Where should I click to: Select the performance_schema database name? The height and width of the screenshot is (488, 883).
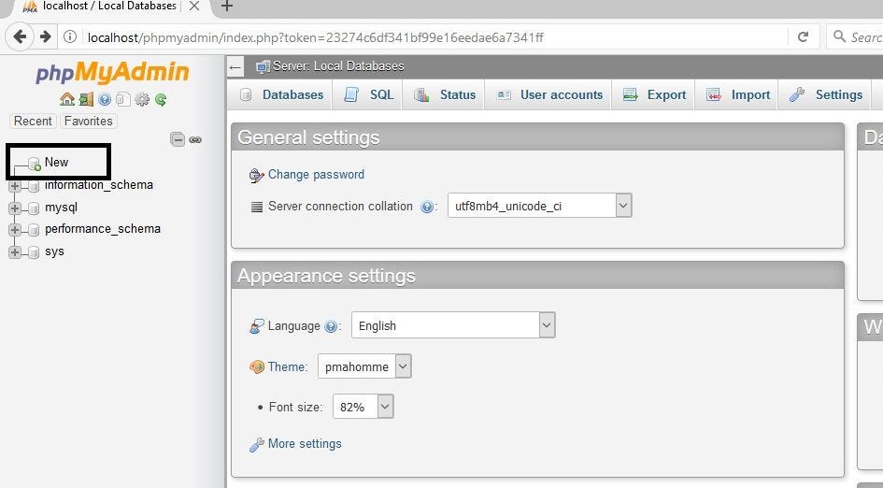pos(103,229)
